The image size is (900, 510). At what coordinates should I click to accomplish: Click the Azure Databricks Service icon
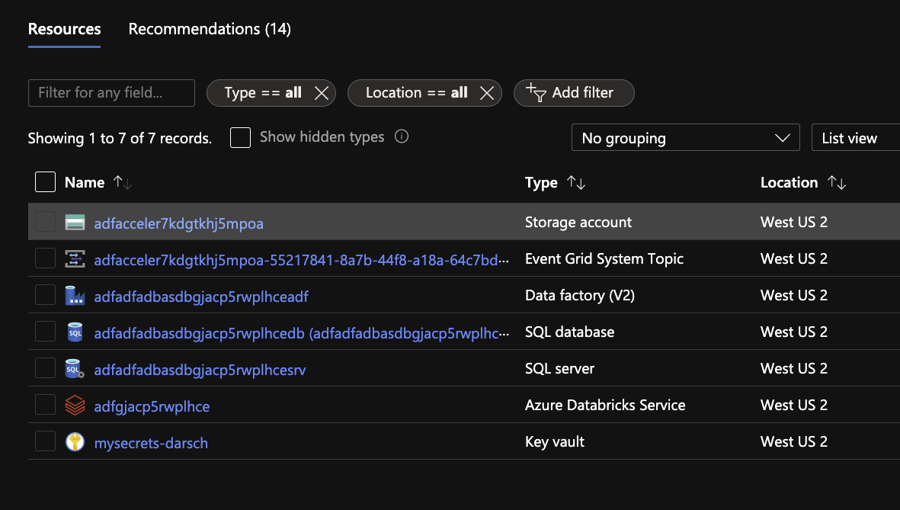tap(75, 406)
